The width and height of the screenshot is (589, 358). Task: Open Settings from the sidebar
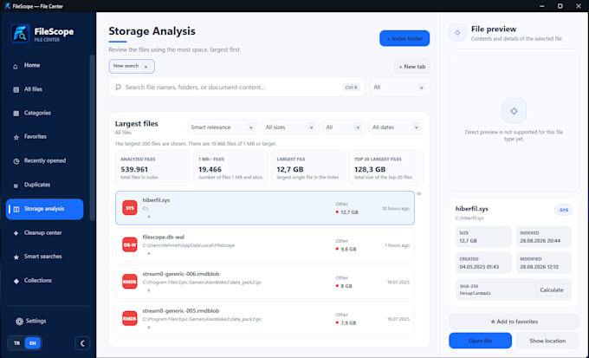click(x=36, y=321)
